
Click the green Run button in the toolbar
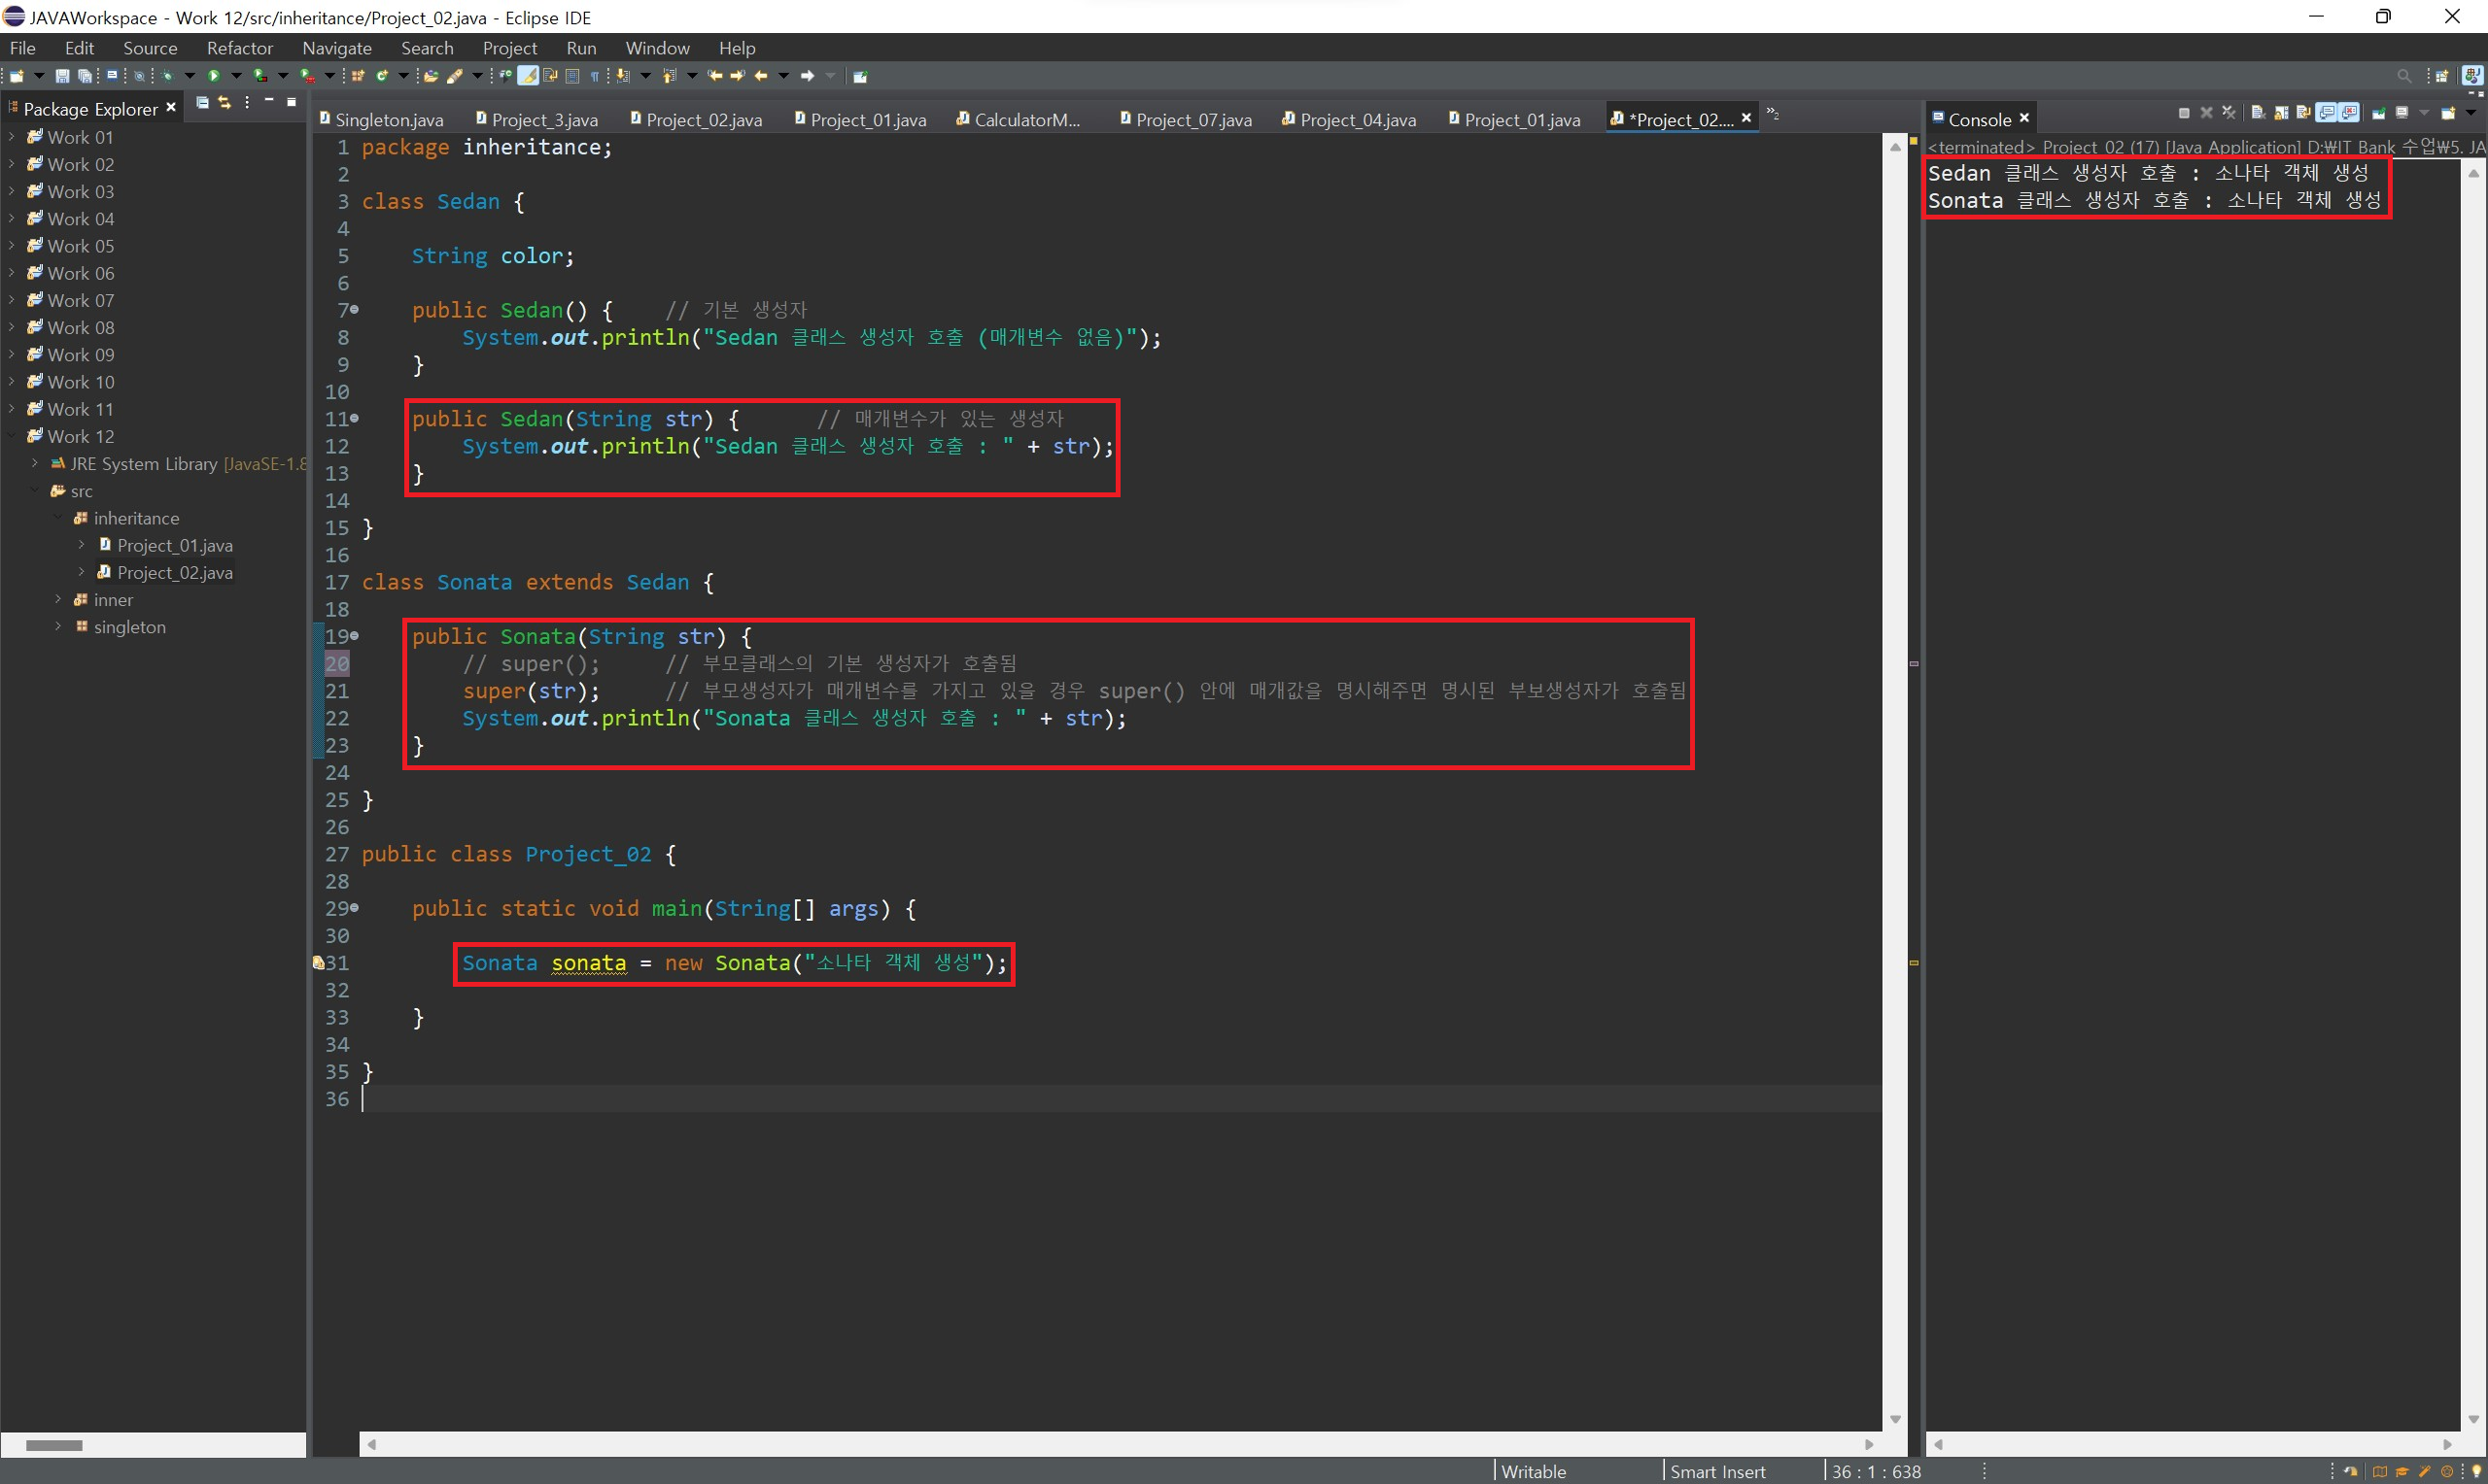point(213,76)
